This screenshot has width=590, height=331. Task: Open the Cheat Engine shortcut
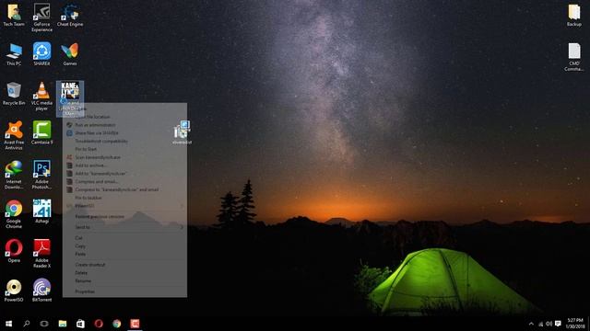70,15
